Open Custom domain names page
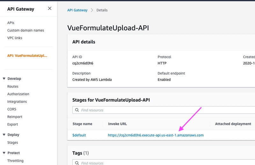This screenshot has height=165, width=255. (26, 30)
